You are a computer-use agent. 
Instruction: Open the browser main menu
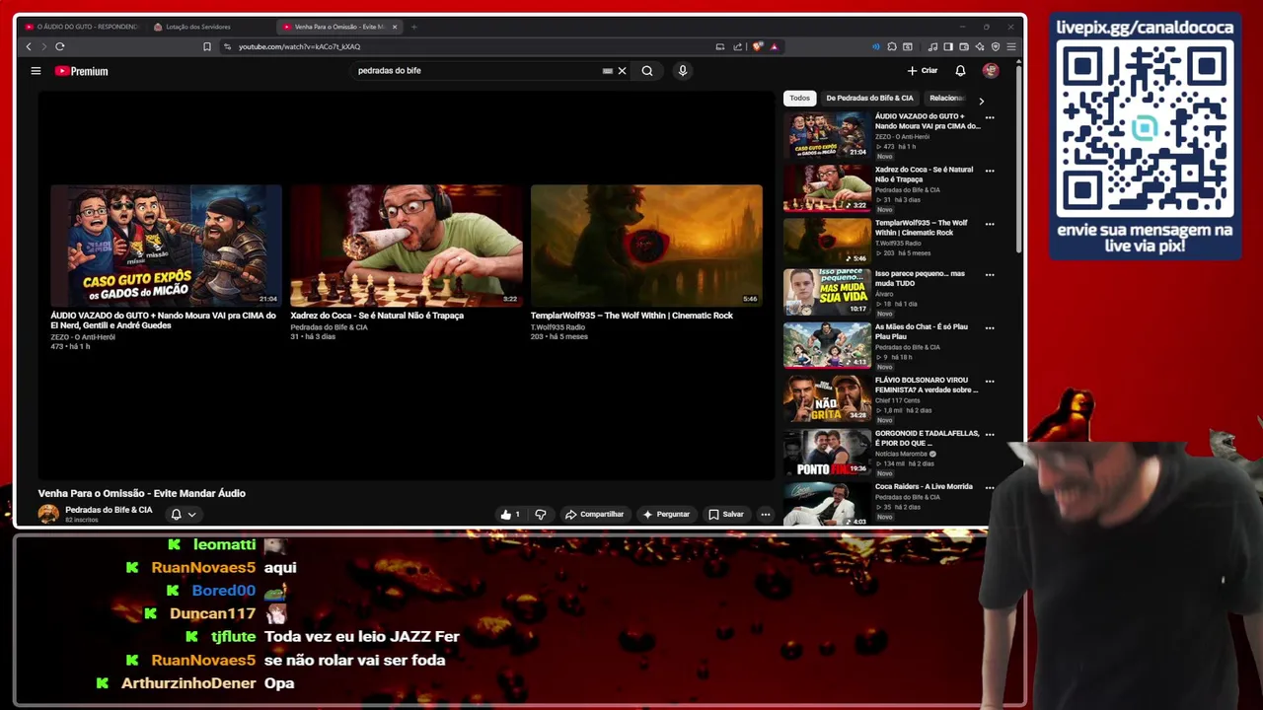click(1011, 46)
